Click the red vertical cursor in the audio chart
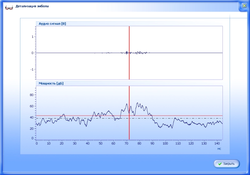The width and height of the screenshot is (250, 175). [x=129, y=37]
